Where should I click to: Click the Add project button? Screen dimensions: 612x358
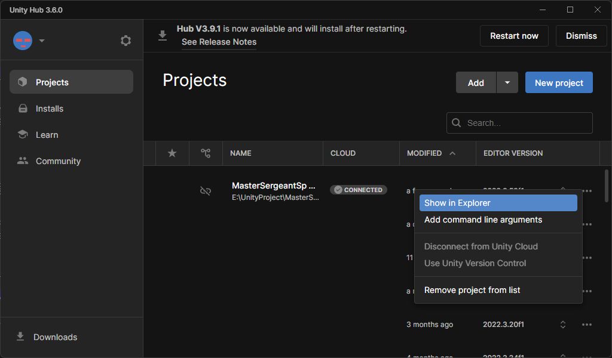[476, 82]
